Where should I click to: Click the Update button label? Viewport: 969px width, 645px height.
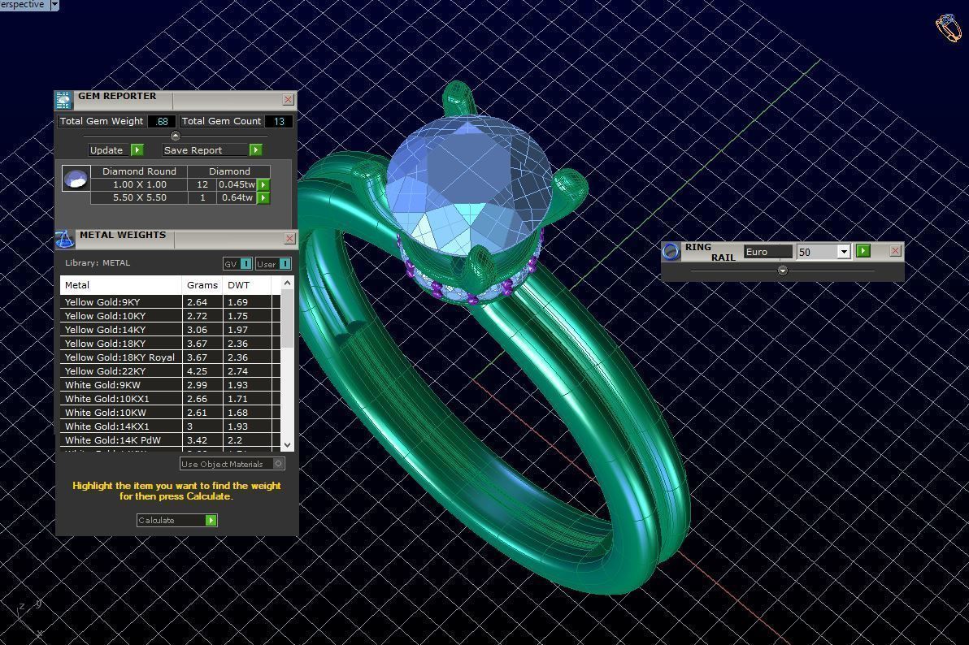[x=109, y=150]
